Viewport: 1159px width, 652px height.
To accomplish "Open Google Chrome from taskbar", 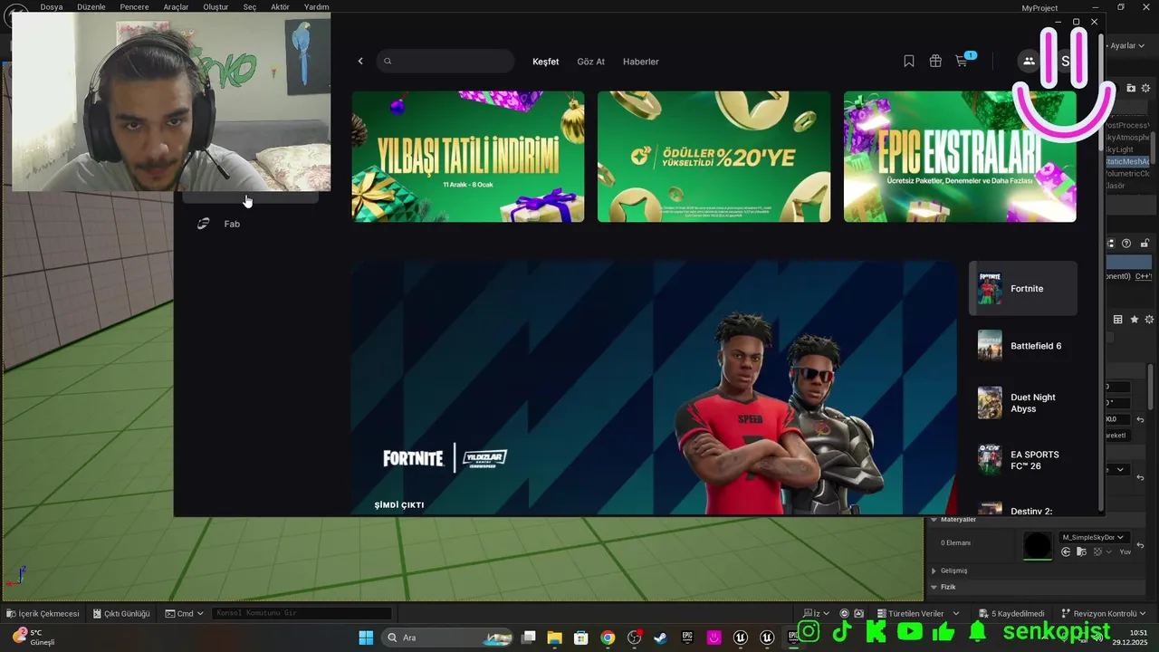I will point(608,638).
